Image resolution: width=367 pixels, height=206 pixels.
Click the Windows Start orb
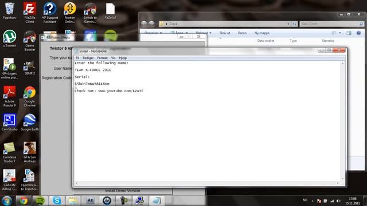click(7, 201)
